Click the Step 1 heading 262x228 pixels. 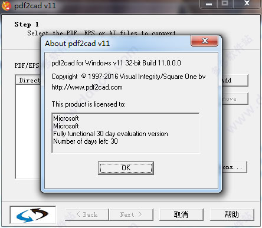coord(27,24)
